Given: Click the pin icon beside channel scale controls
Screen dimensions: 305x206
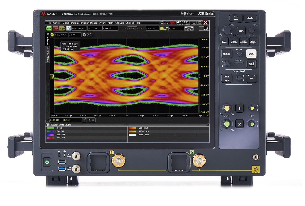Looking at the screenshot, I should (x=91, y=34).
